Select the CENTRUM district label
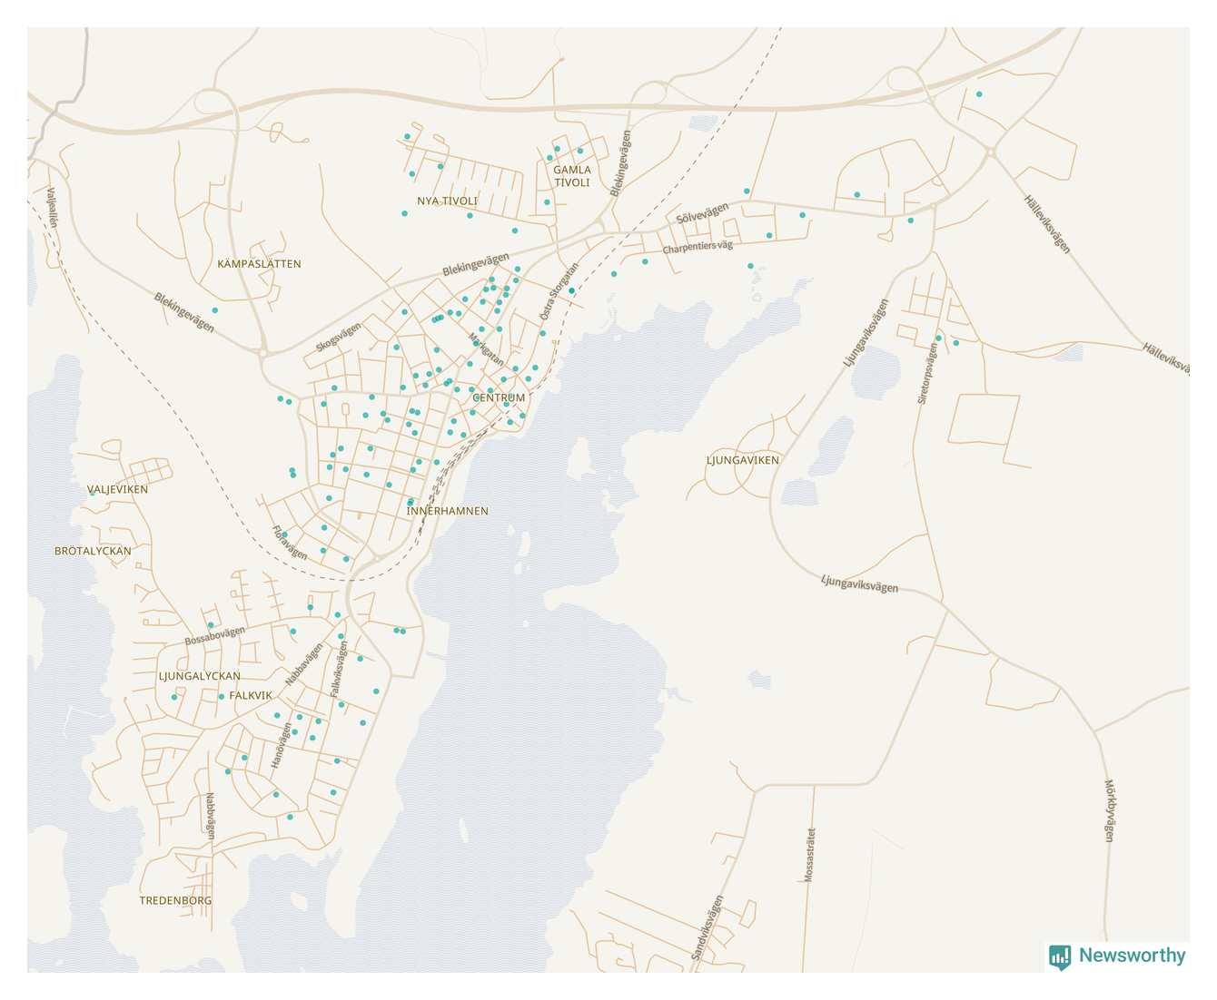 point(499,397)
